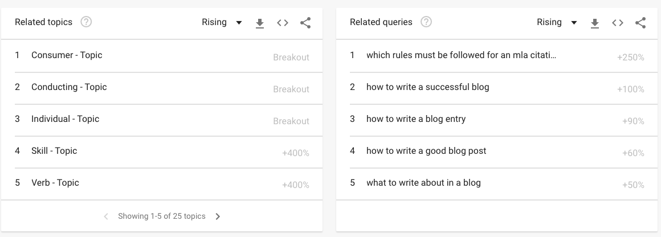
Task: Open 'what to write about in a blog'
Action: [423, 183]
